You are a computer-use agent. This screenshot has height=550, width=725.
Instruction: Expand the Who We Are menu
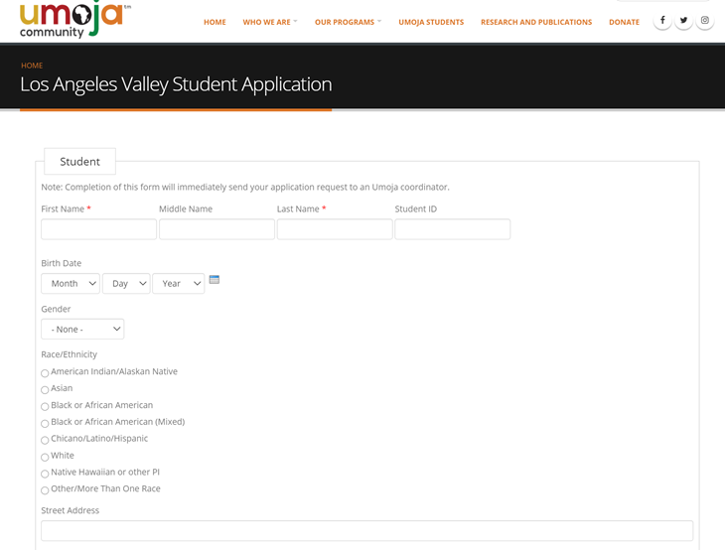point(270,22)
